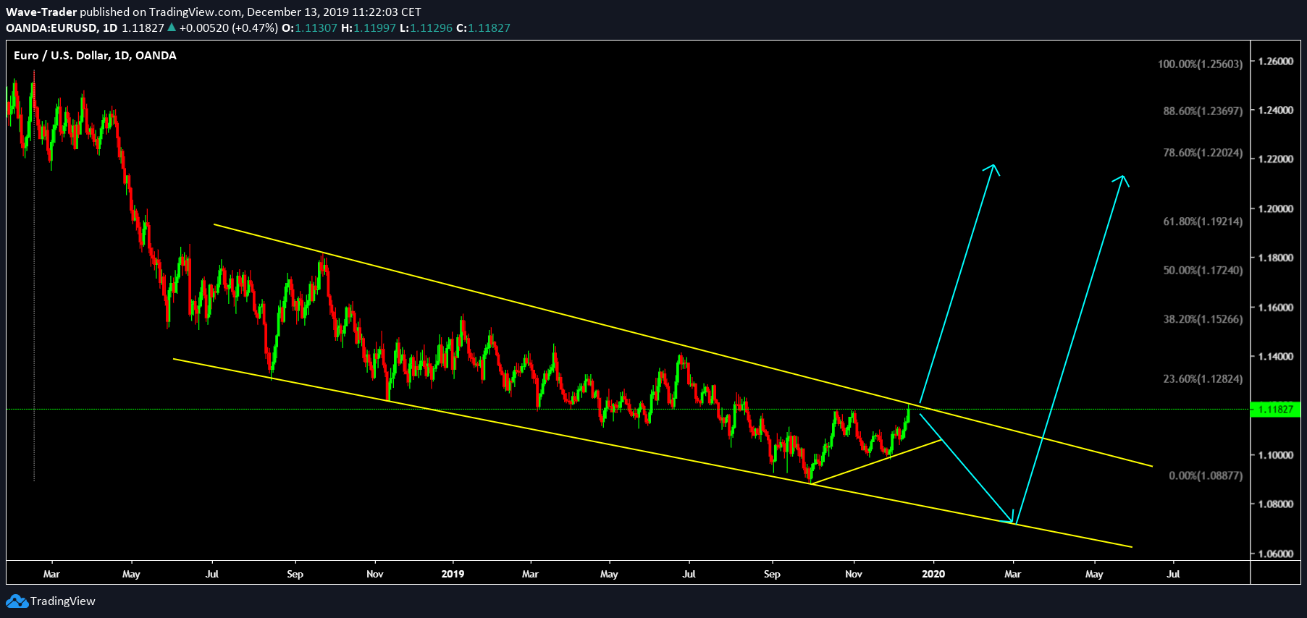Screen dimensions: 1307x618
Task: Click the 1.26000 price axis label
Action: [1276, 61]
